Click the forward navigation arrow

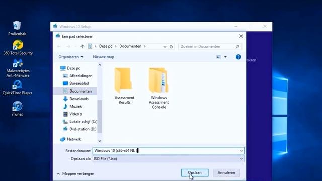[x=68, y=47]
